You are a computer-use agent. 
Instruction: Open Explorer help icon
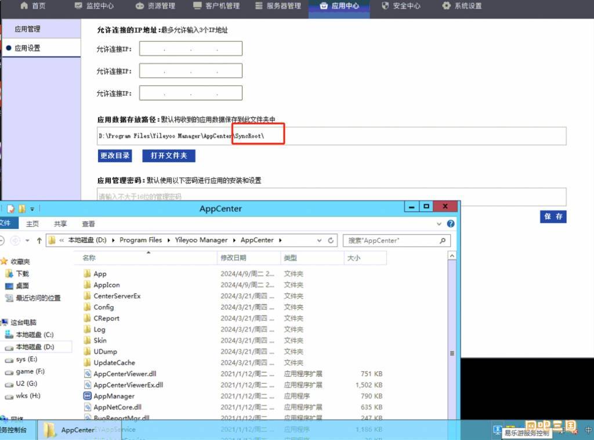click(450, 223)
